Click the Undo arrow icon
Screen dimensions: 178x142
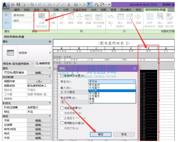point(32,5)
